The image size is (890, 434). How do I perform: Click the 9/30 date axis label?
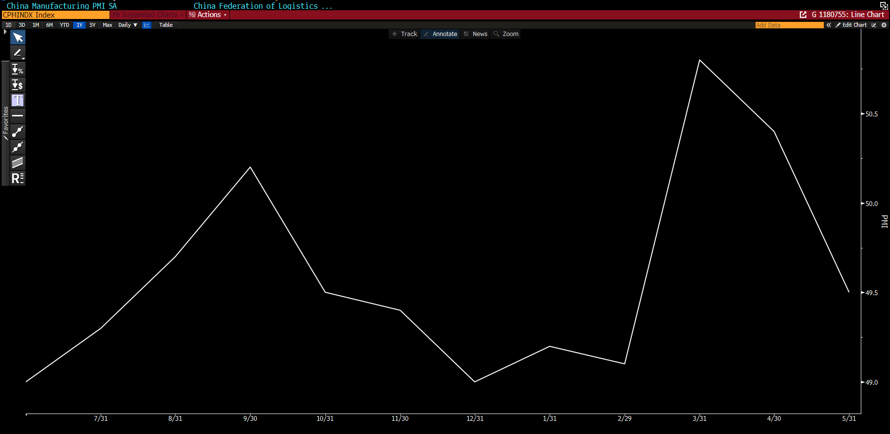pos(250,418)
